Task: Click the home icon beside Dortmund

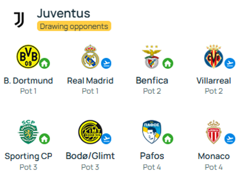Action: (44, 63)
